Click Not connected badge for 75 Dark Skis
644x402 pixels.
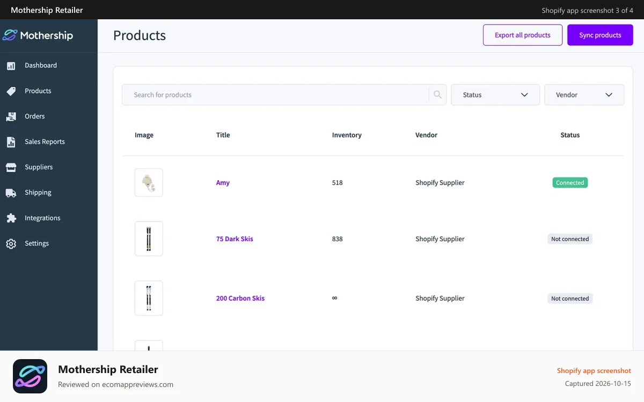coord(570,239)
